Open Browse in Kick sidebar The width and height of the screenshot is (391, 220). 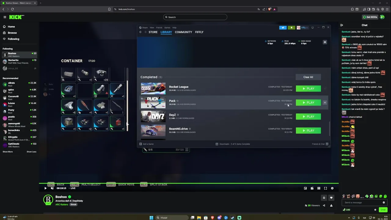coord(12,33)
